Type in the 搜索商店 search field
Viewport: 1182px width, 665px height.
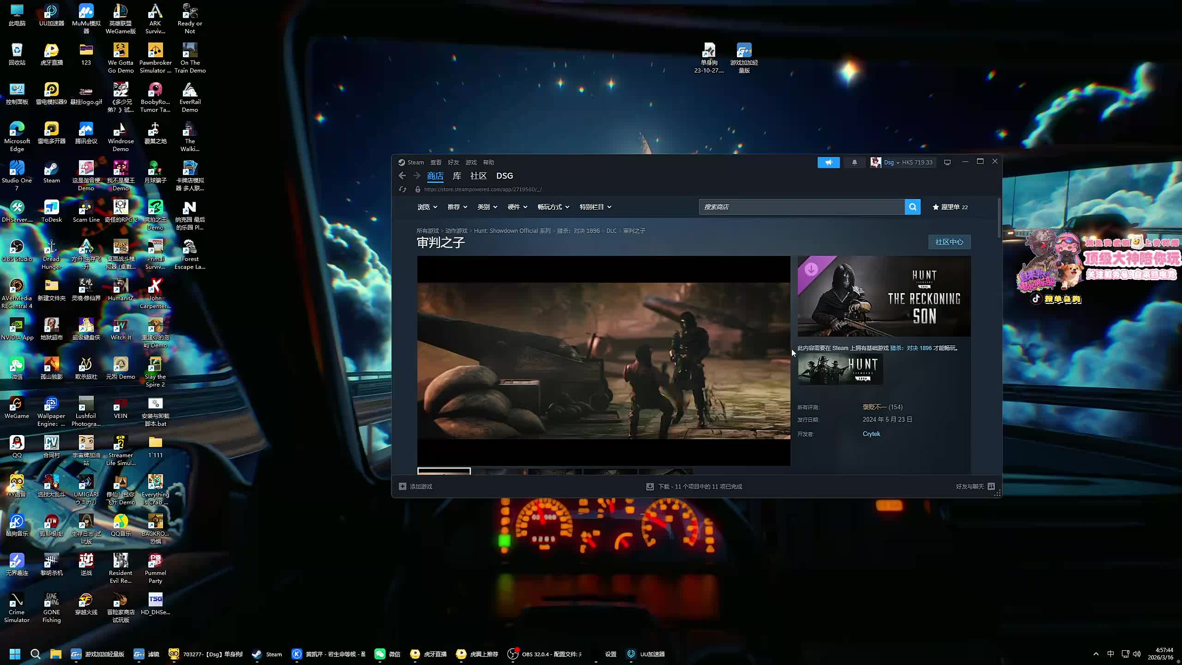[801, 207]
